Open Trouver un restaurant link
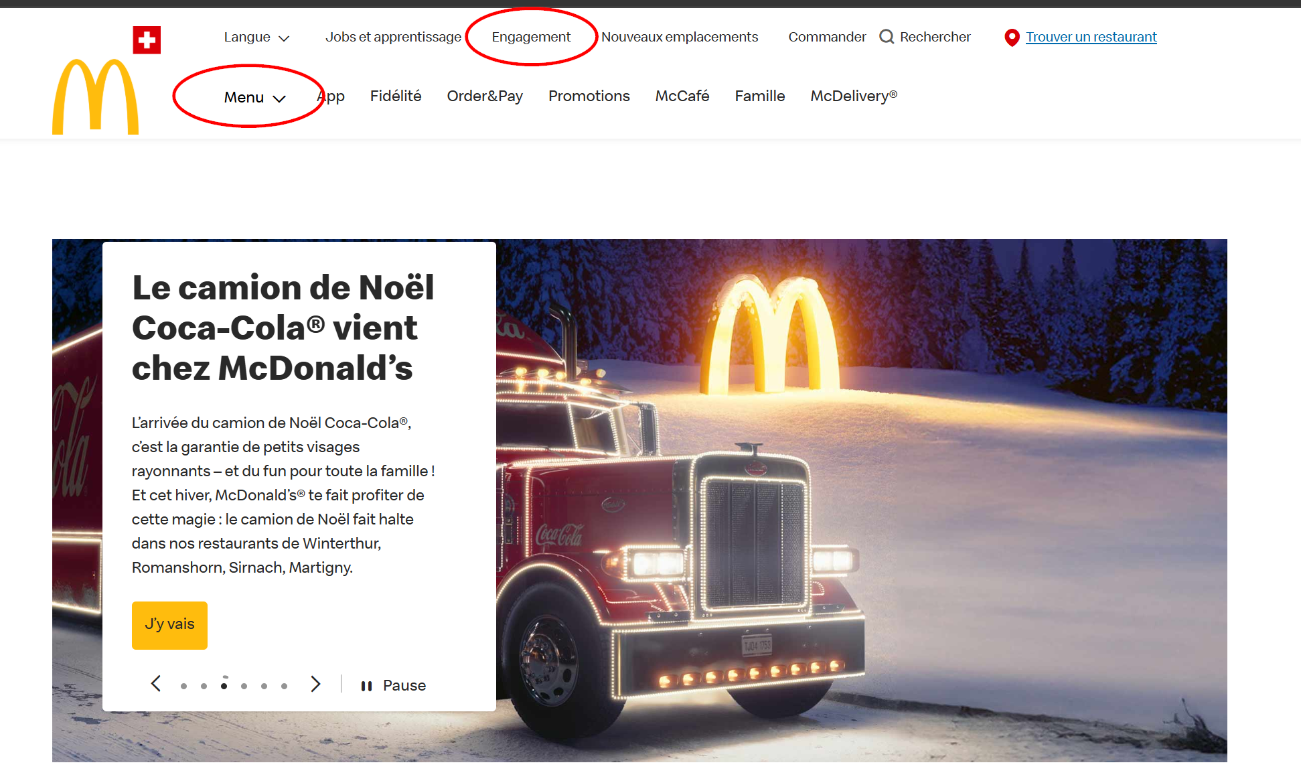 (1091, 37)
